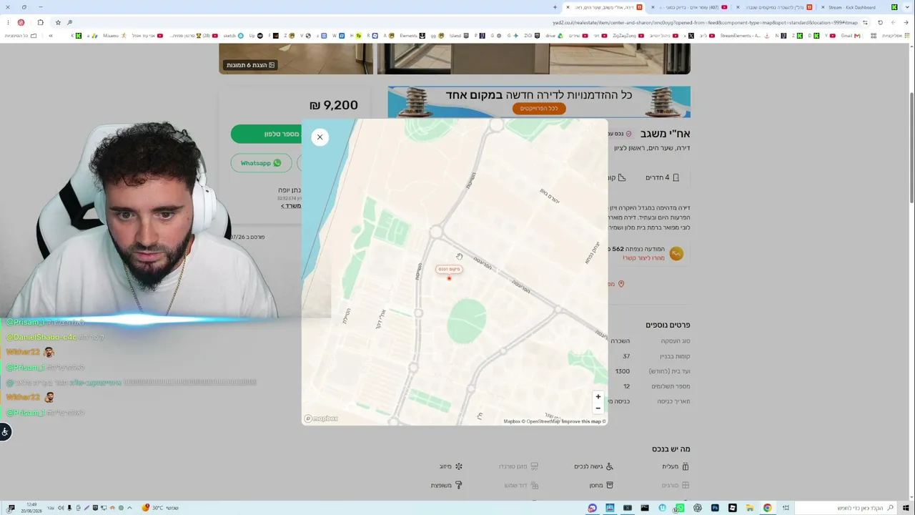Open the ZigZagZong bookmark
The height and width of the screenshot is (515, 915).
[628, 36]
